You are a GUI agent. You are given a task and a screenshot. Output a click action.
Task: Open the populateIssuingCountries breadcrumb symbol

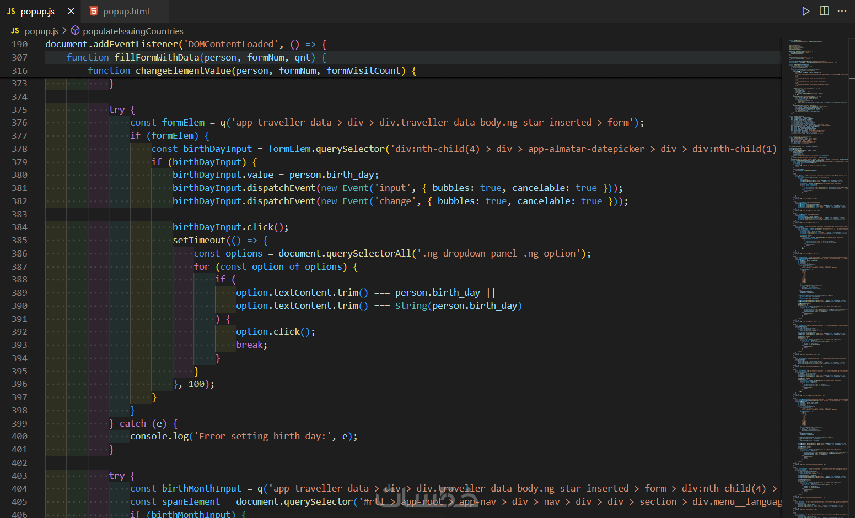[x=127, y=31]
